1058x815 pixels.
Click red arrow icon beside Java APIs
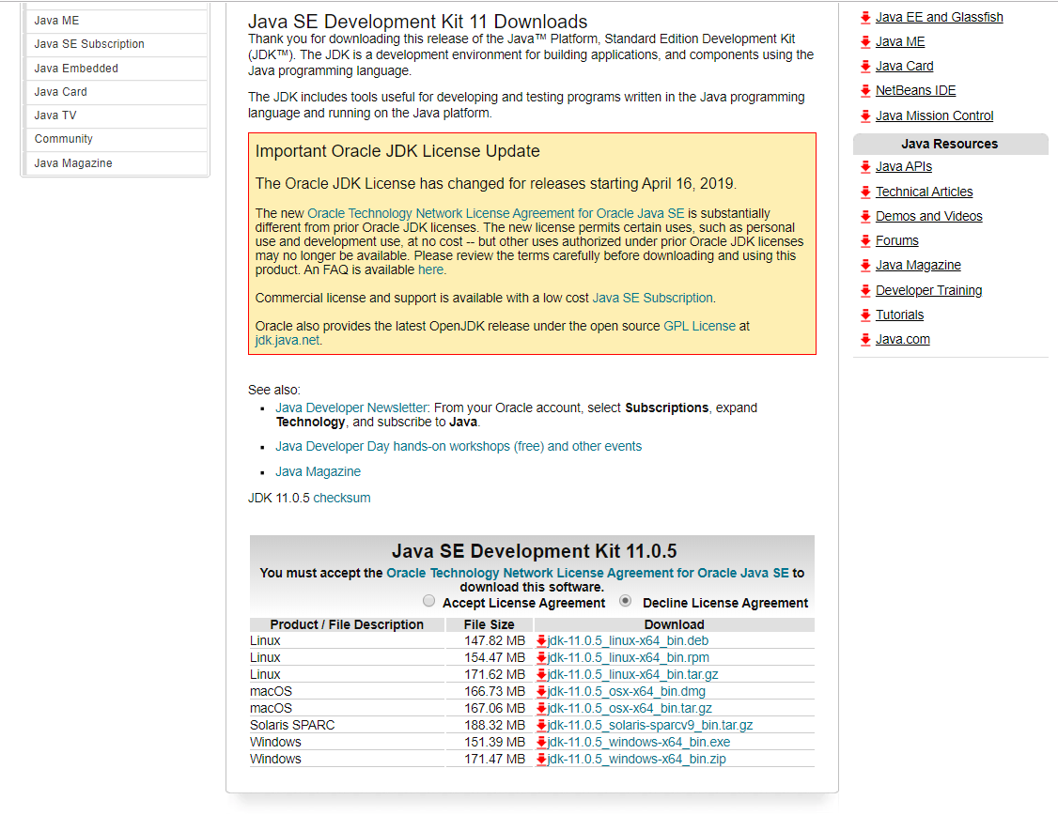865,166
